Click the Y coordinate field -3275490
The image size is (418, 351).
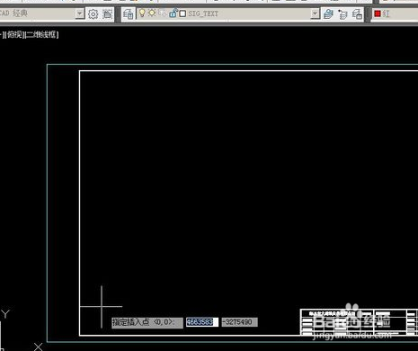[239, 322]
